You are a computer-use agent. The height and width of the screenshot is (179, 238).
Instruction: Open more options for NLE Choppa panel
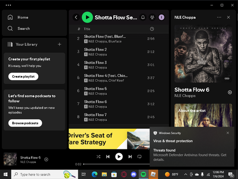tap(219, 17)
